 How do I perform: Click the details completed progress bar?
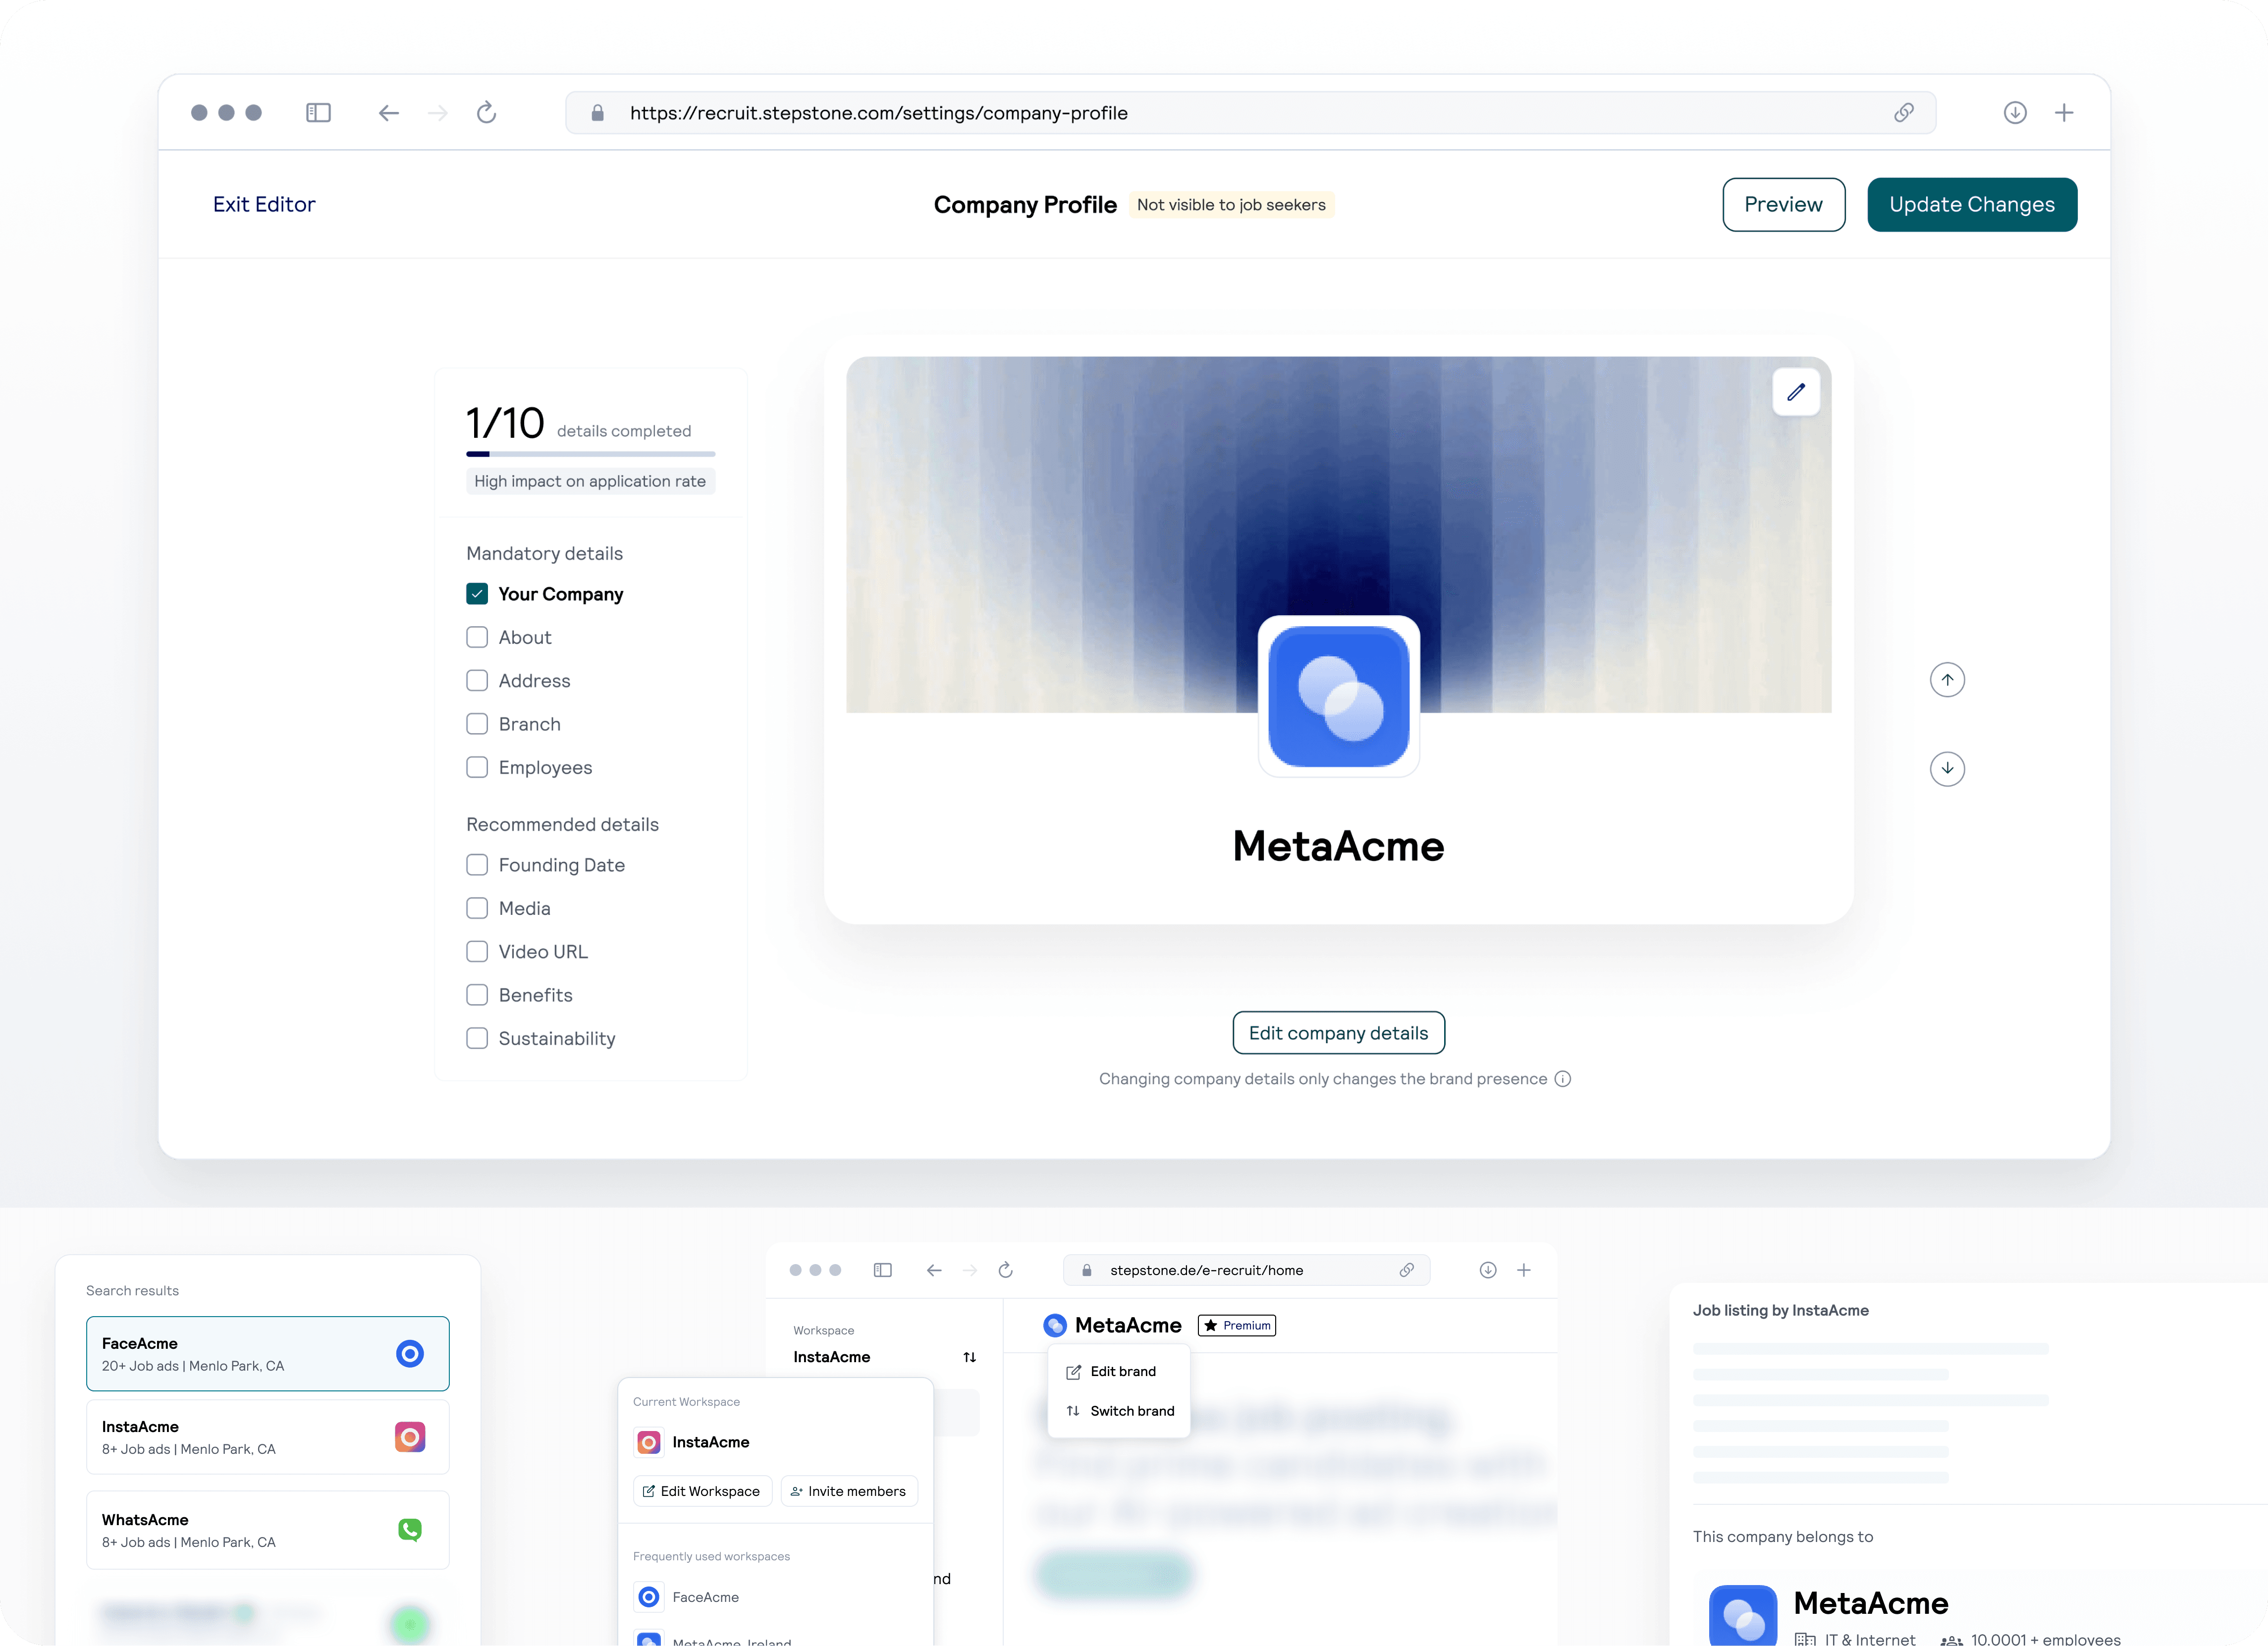[x=590, y=454]
